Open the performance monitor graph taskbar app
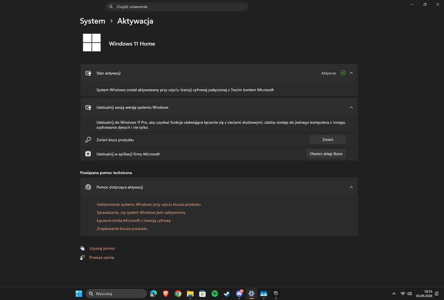The image size is (444, 300). click(x=264, y=293)
